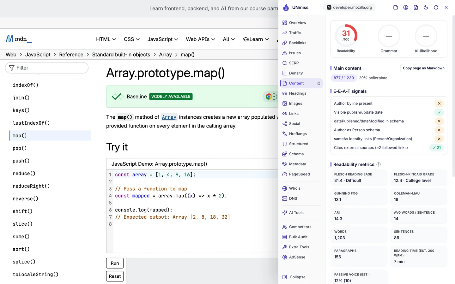Select Whois in the sidebar
Viewport: 455px width, 284px height.
pos(301,188)
